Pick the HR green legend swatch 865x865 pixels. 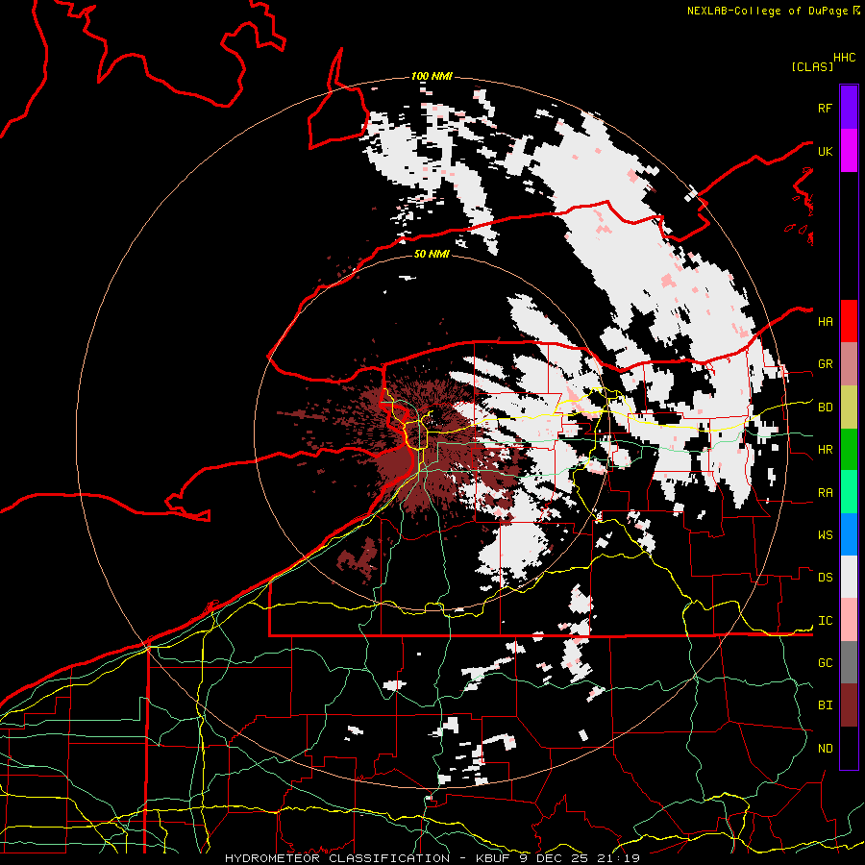pyautogui.click(x=849, y=450)
